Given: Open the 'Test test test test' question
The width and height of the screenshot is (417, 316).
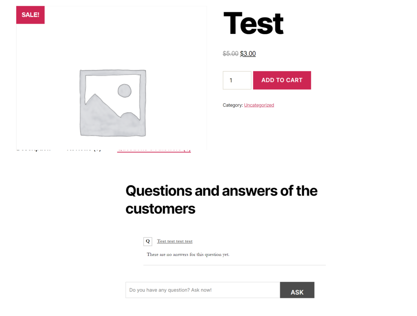Looking at the screenshot, I should (175, 241).
